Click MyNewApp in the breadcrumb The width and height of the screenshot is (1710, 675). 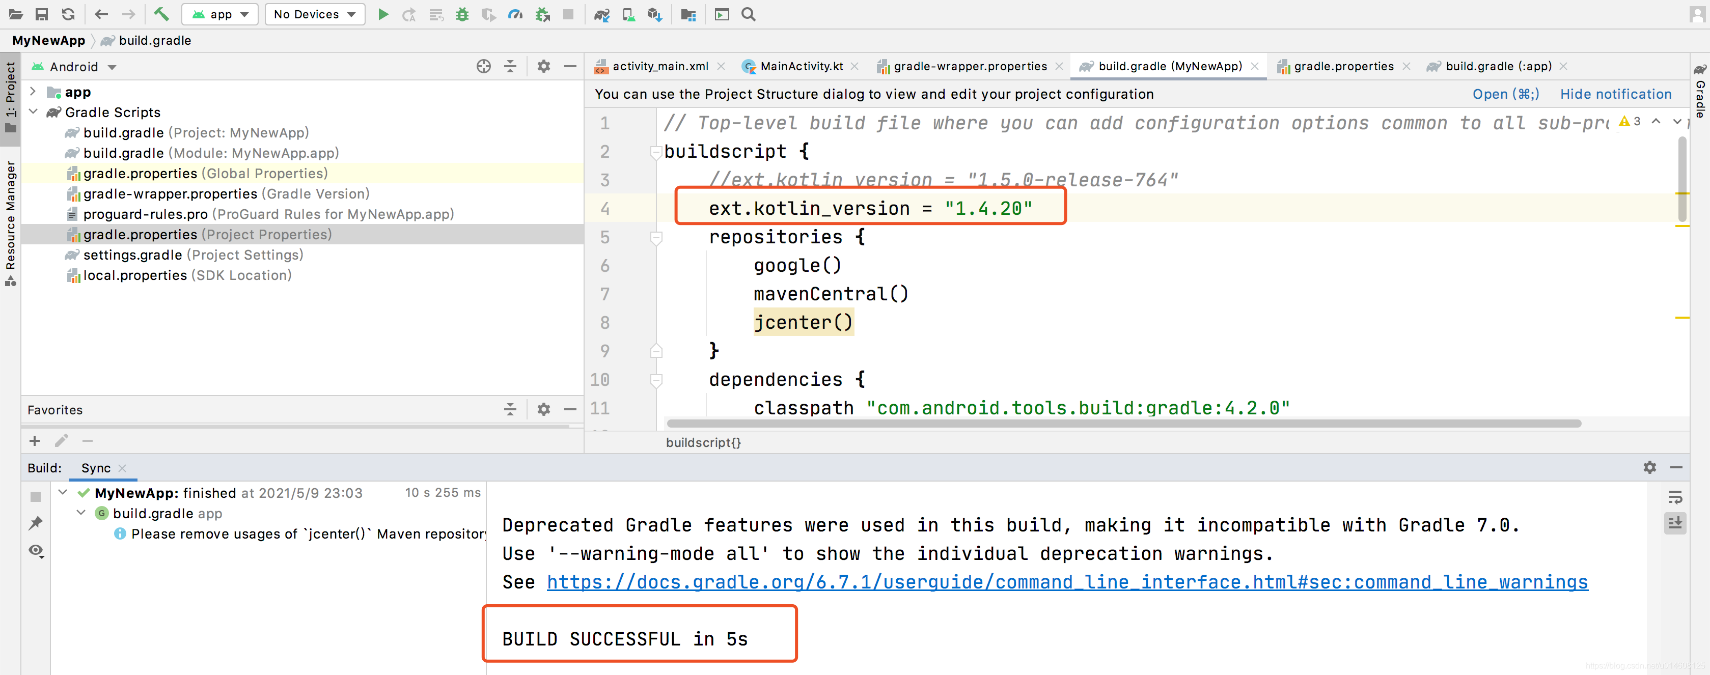(48, 41)
